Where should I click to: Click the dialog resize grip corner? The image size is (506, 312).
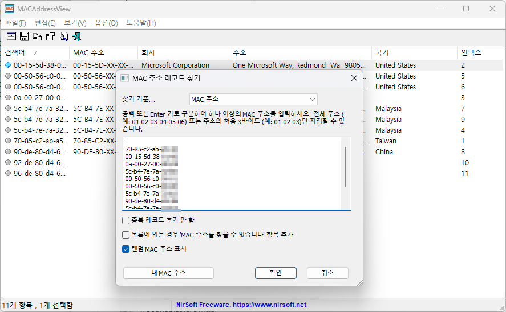360,283
